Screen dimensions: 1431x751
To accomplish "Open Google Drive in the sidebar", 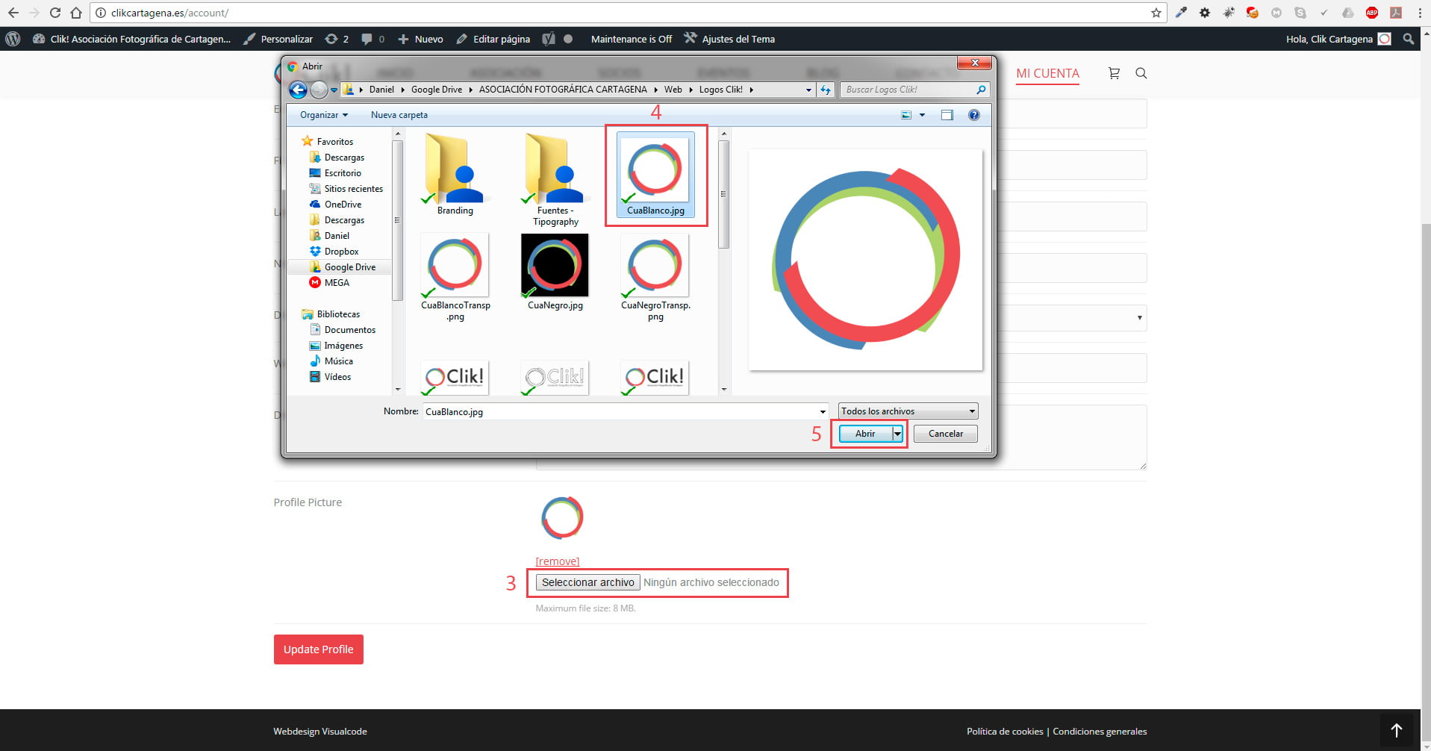I will pos(349,267).
